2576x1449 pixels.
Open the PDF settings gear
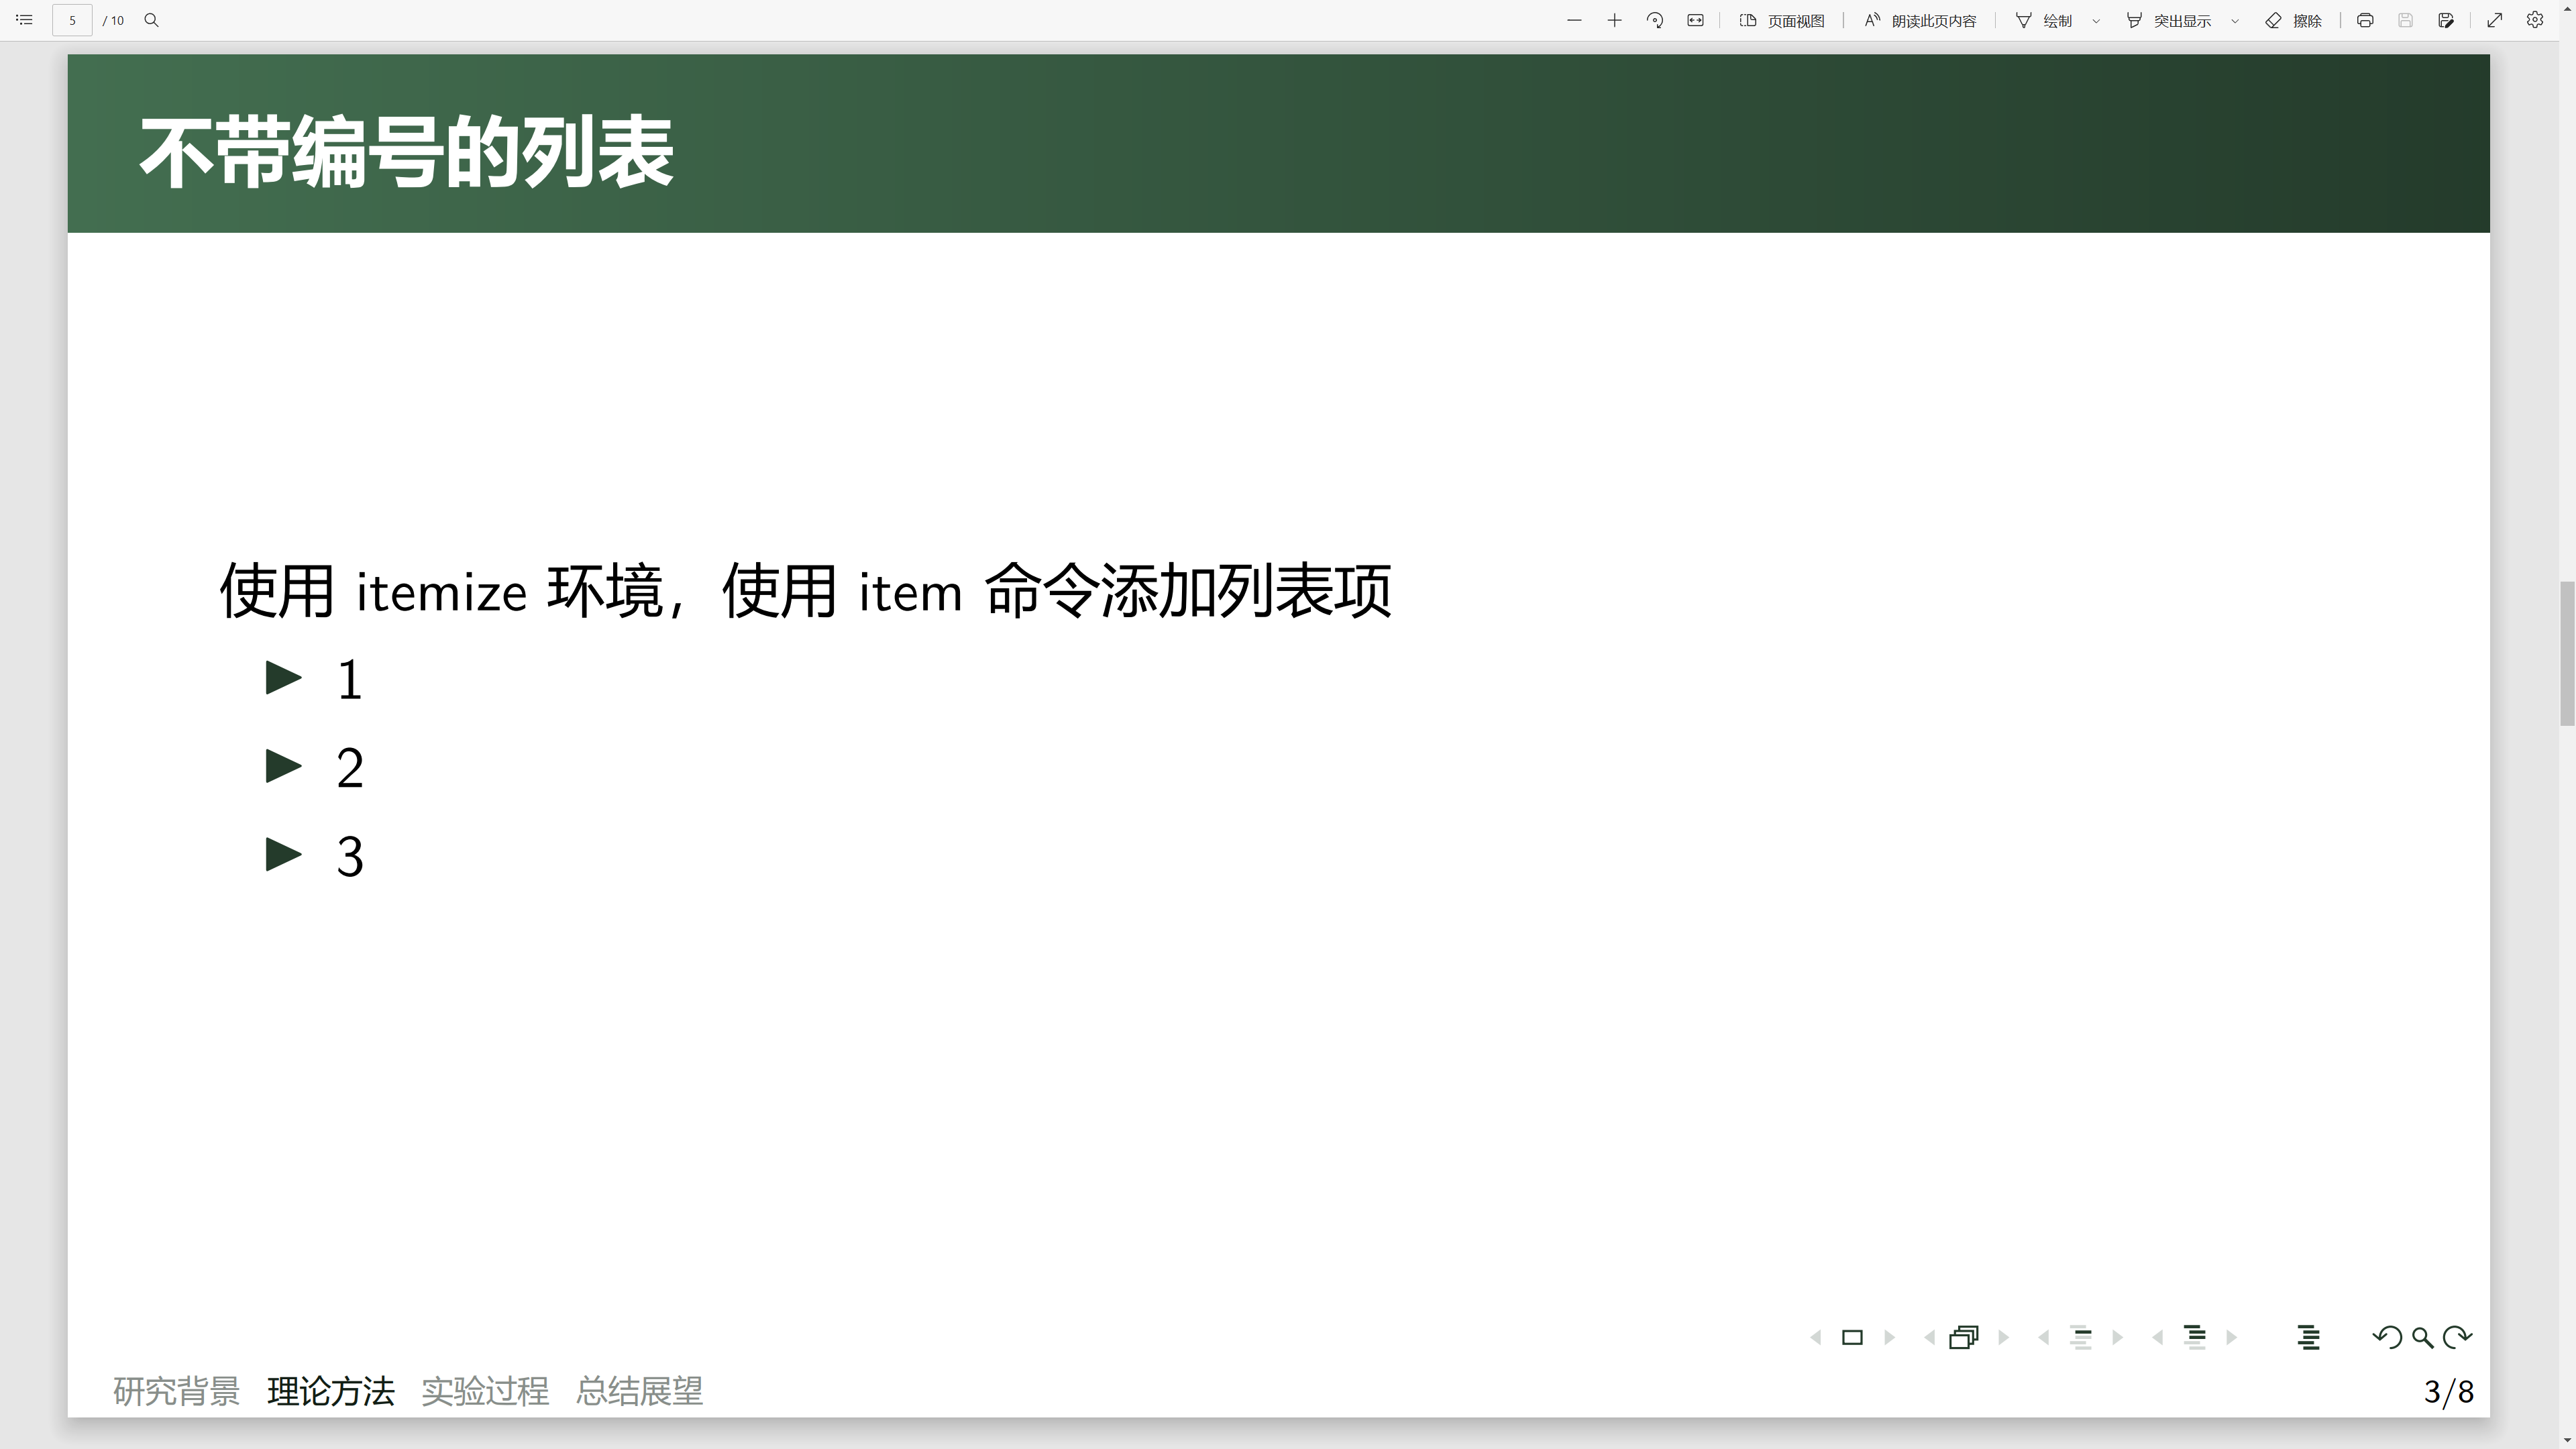pos(2535,20)
